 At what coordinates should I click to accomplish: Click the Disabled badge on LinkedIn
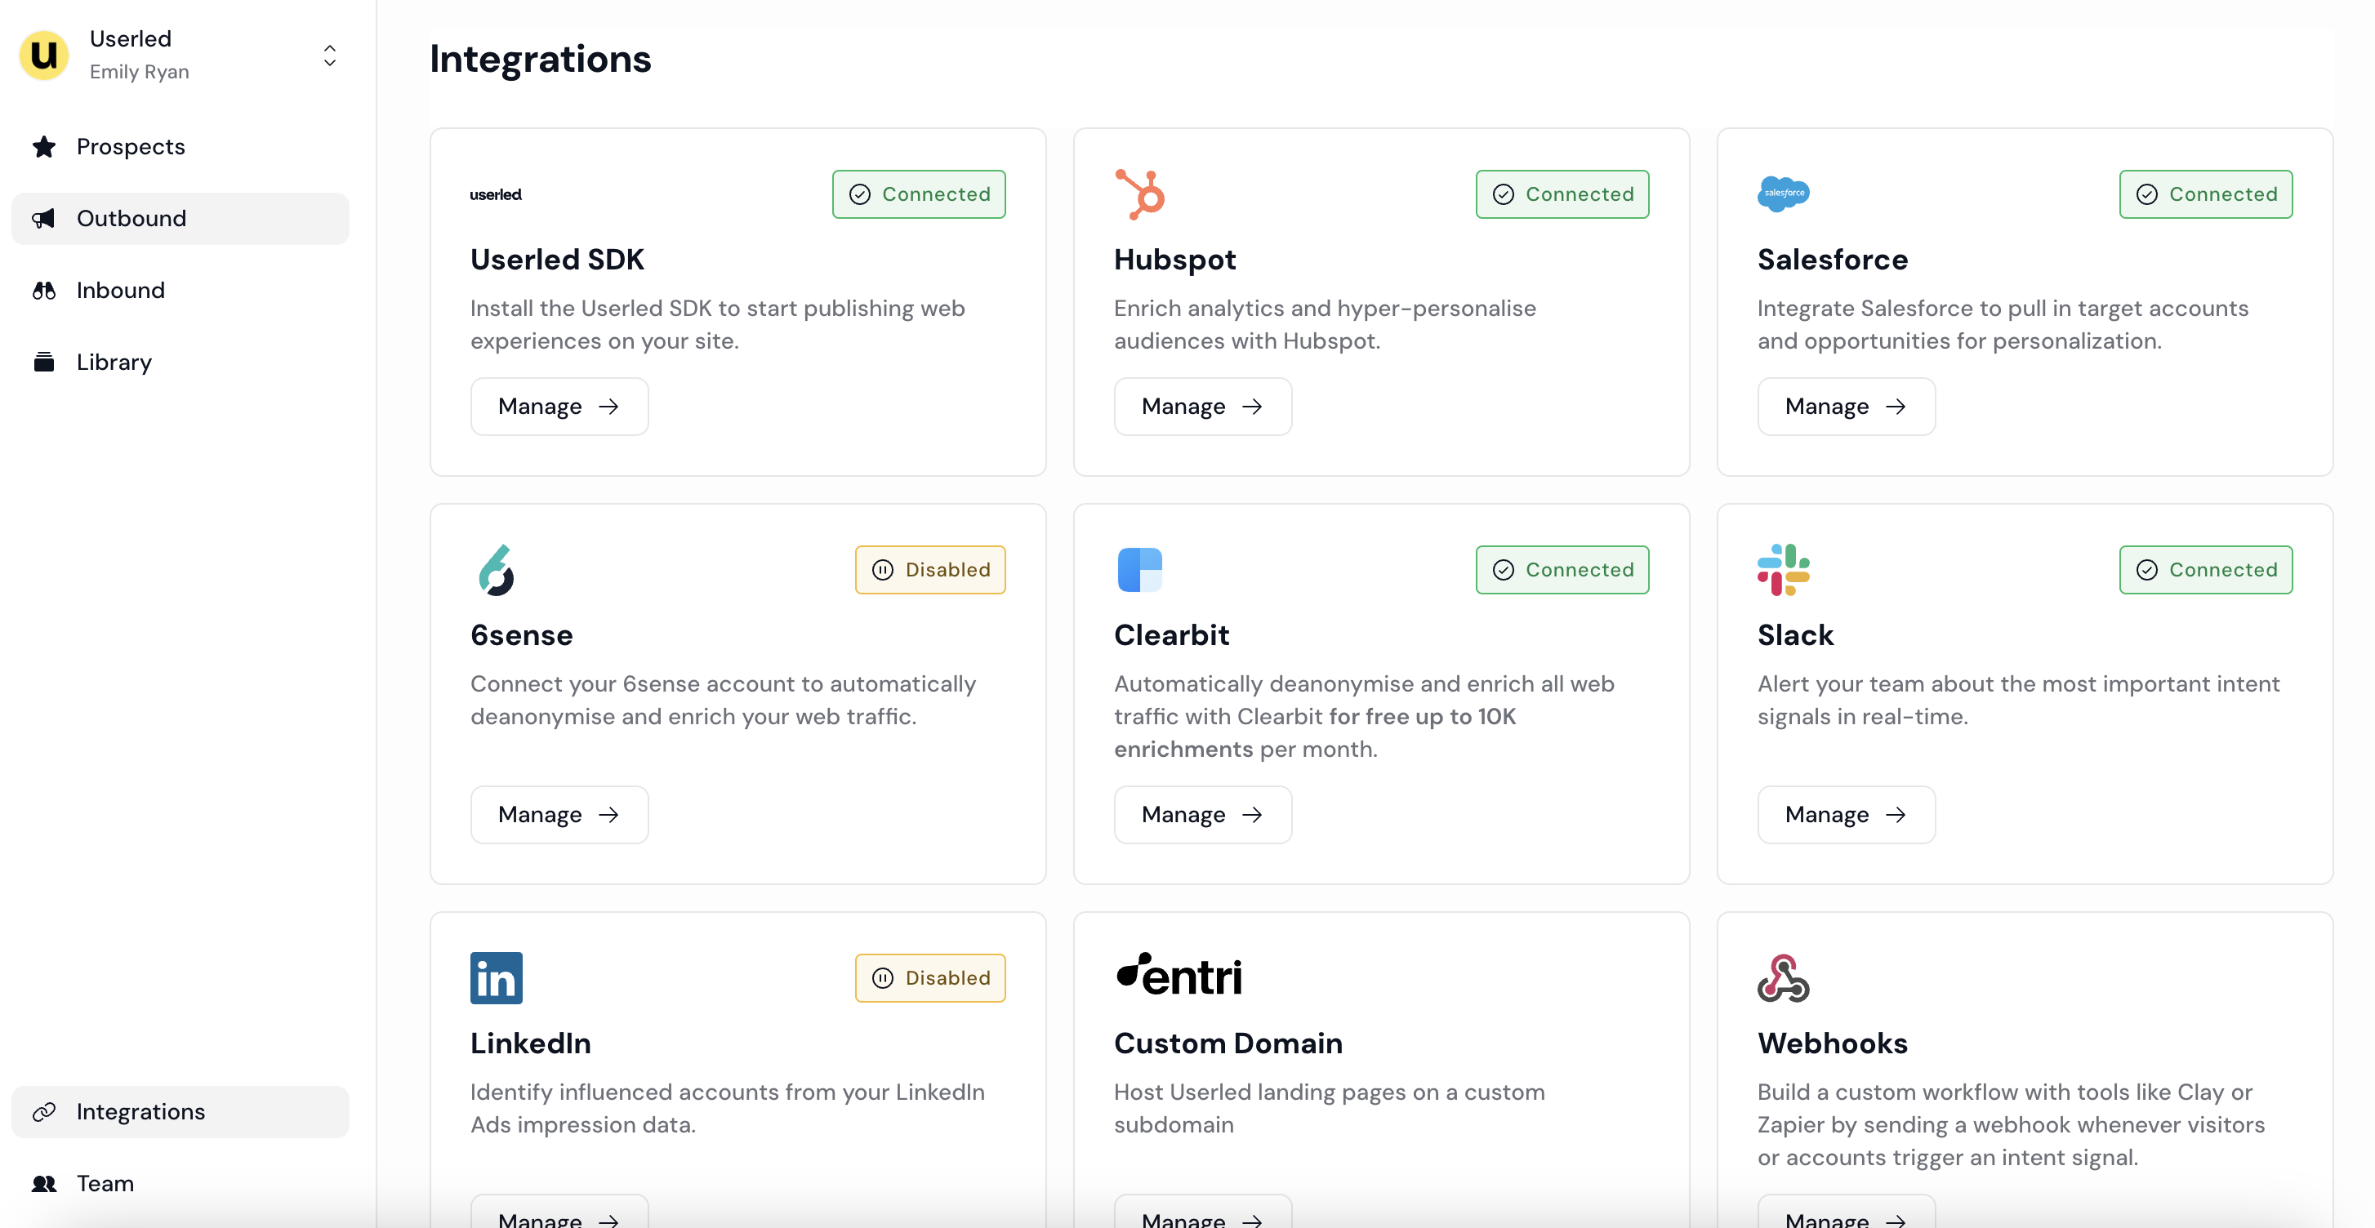pyautogui.click(x=929, y=977)
